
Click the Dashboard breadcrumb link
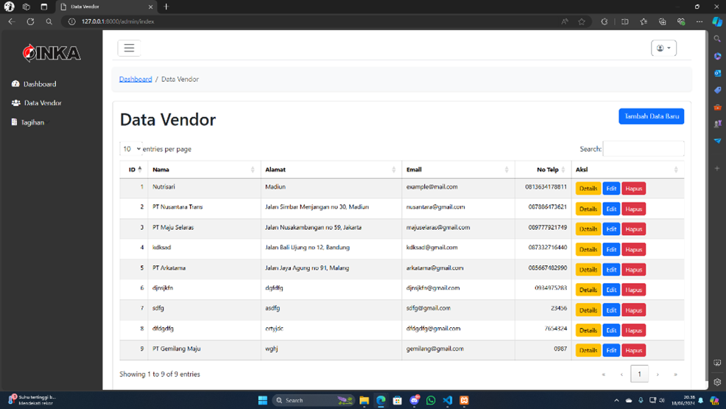pos(135,79)
